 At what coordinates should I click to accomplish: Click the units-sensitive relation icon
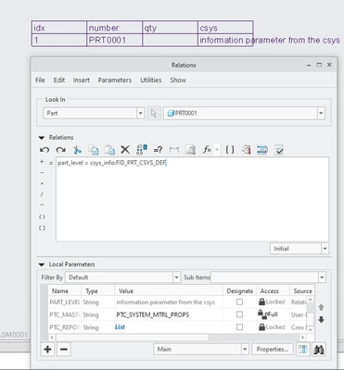coord(247,150)
